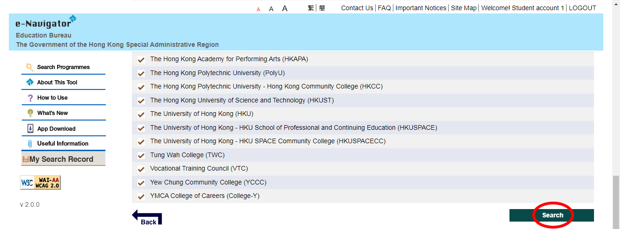Click the My Search Record save icon
The width and height of the screenshot is (620, 229).
coord(26,159)
